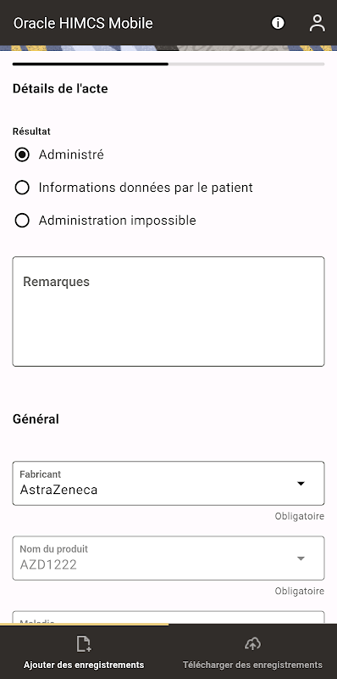Open the Nom du produit dropdown arrow
The image size is (337, 679).
pos(301,558)
